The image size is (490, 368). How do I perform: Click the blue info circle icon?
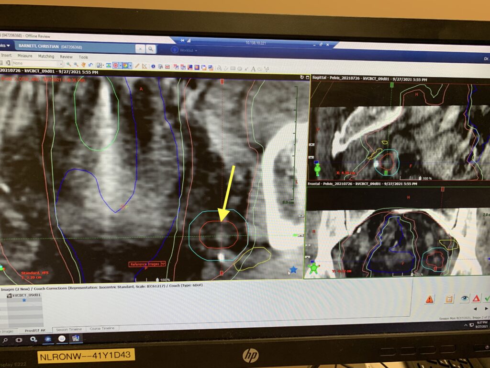(153, 66)
